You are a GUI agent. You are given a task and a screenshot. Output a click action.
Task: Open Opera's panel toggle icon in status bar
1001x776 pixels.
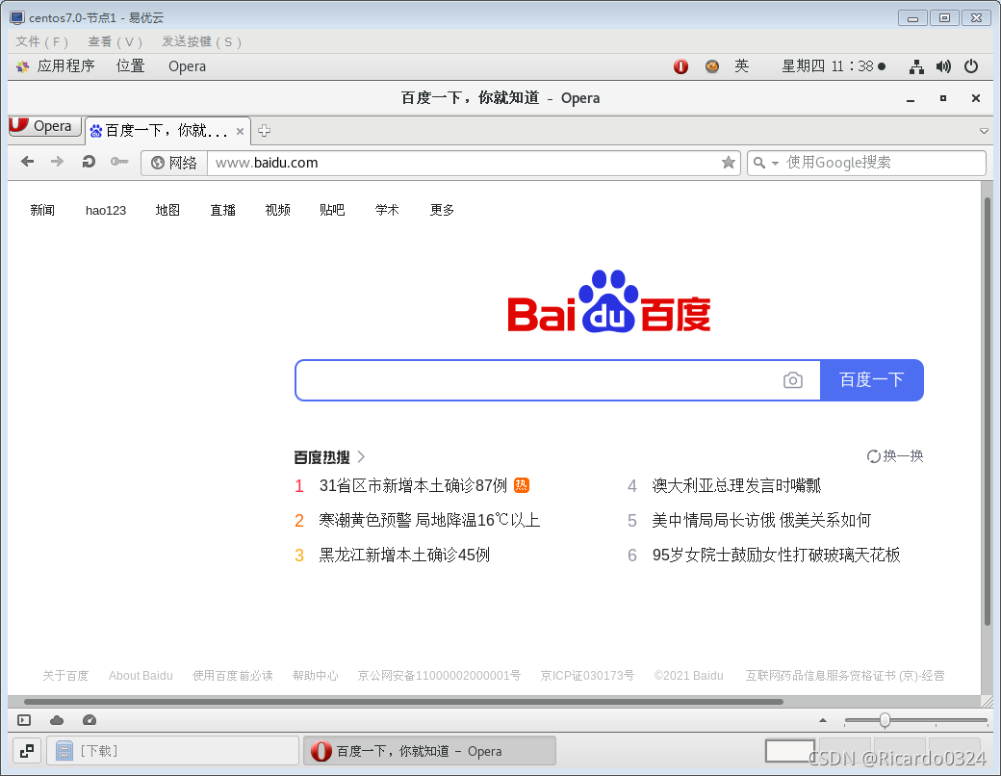[23, 720]
